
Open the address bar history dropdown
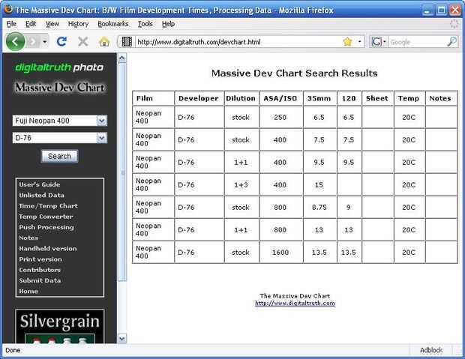[360, 42]
